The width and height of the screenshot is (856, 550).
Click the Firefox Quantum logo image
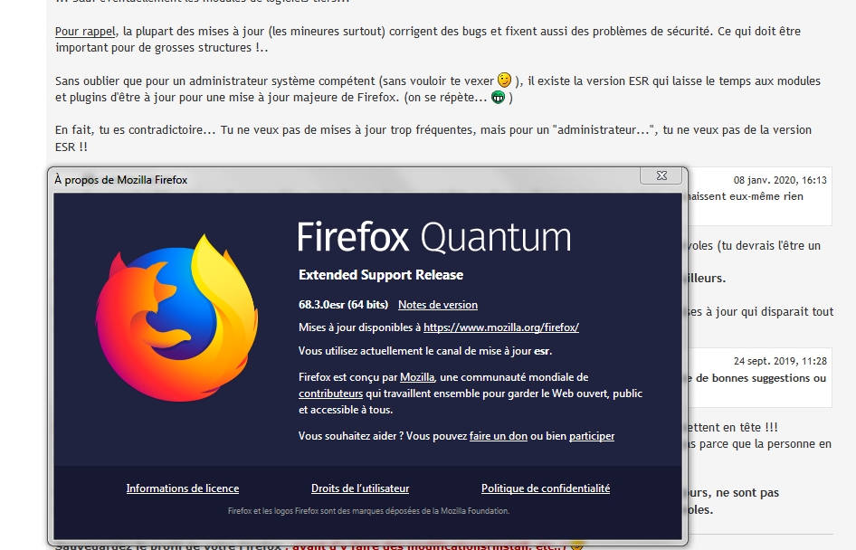coord(176,318)
